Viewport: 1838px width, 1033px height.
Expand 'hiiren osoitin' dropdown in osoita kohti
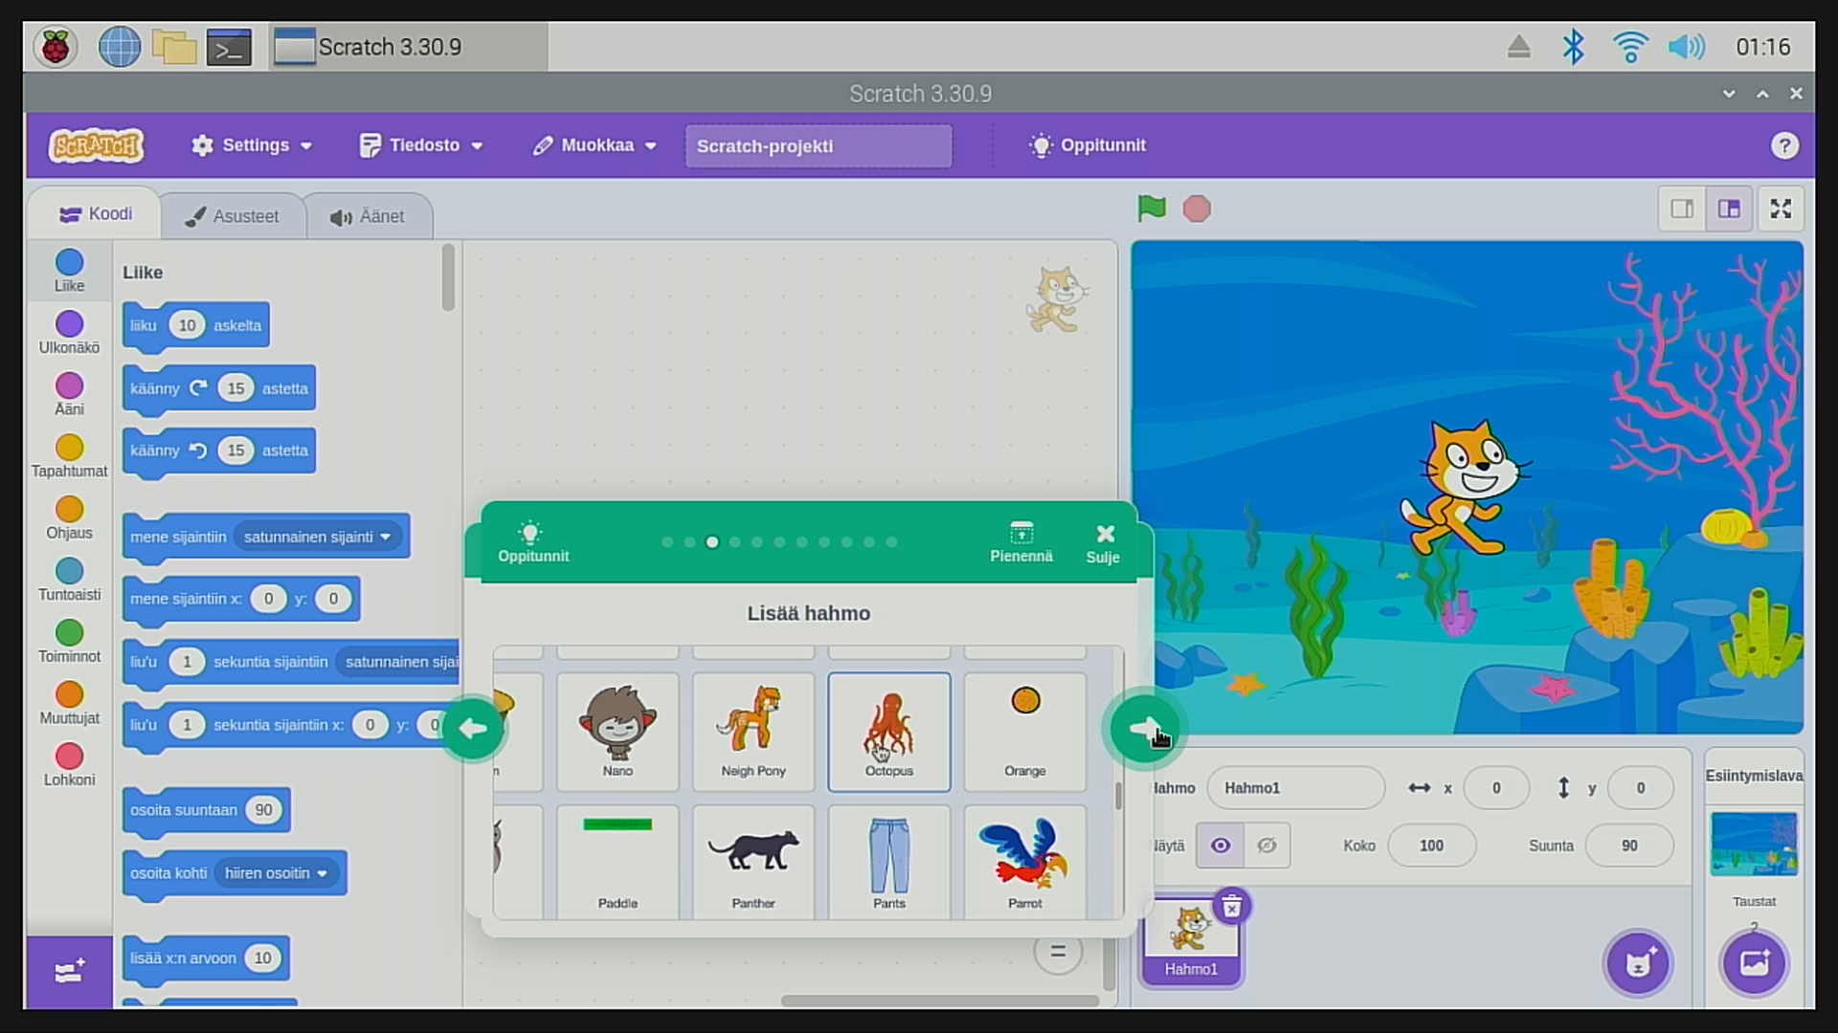click(276, 873)
